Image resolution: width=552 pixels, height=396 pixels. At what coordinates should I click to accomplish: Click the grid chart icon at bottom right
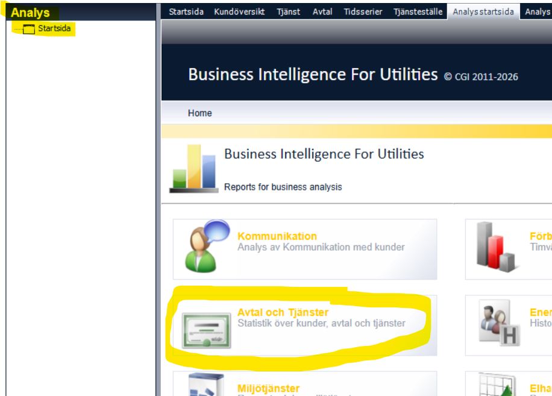click(x=497, y=386)
